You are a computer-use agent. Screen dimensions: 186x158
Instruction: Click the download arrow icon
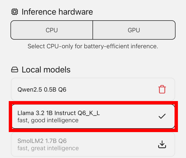pos(162,145)
